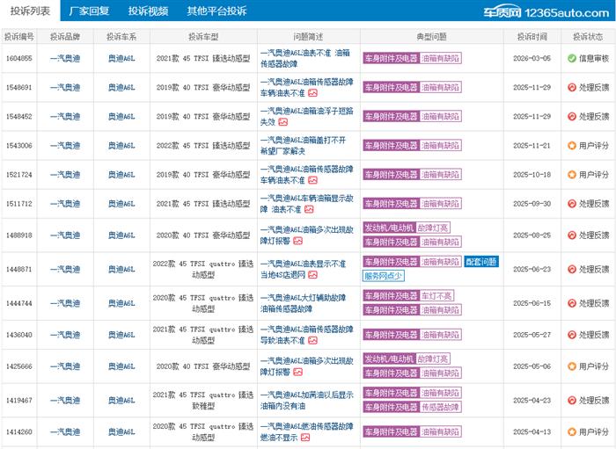The image size is (616, 449).
Task: Open the 投诉视频 tab
Action: 148,11
